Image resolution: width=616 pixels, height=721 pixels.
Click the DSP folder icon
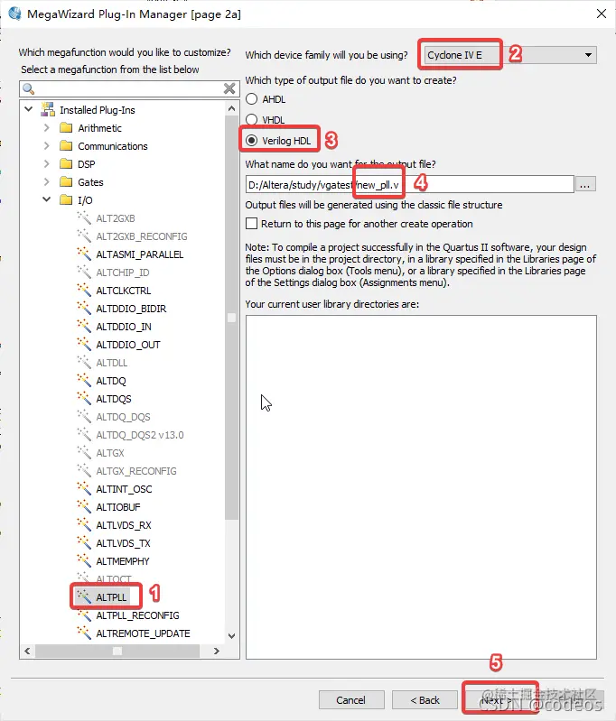point(66,163)
